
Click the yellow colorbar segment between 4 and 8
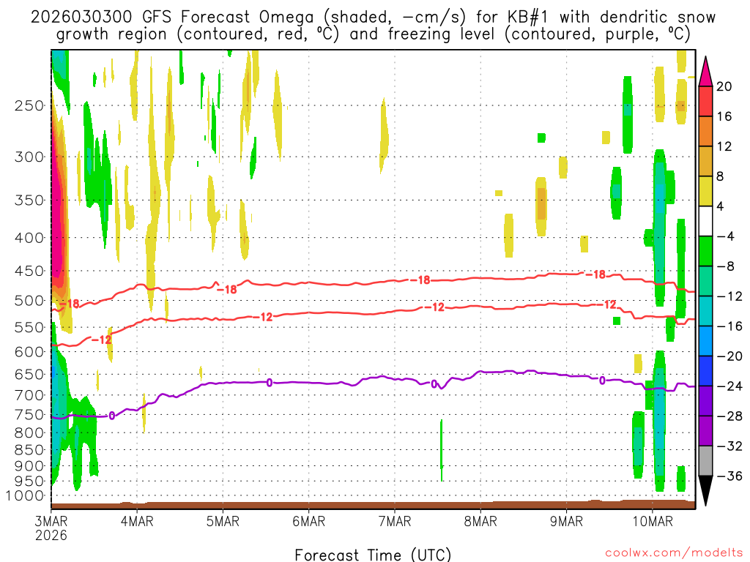click(x=705, y=191)
